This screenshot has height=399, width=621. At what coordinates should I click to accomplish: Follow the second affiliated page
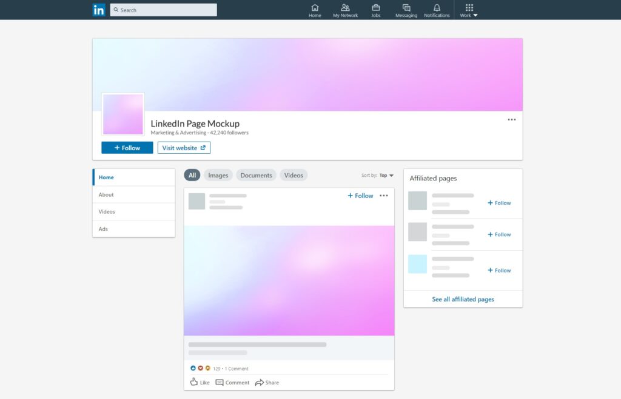point(499,234)
